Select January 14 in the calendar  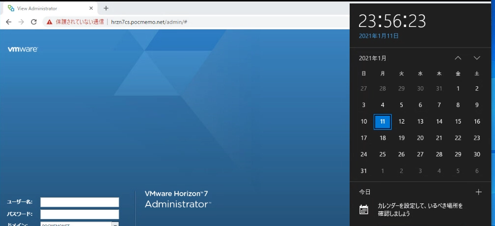tap(439, 122)
